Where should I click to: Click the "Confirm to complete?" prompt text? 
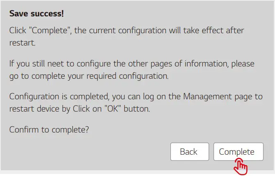[x=49, y=130]
